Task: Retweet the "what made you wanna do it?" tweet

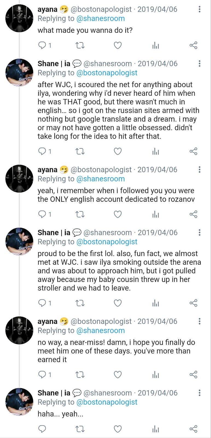Action: pyautogui.click(x=80, y=45)
